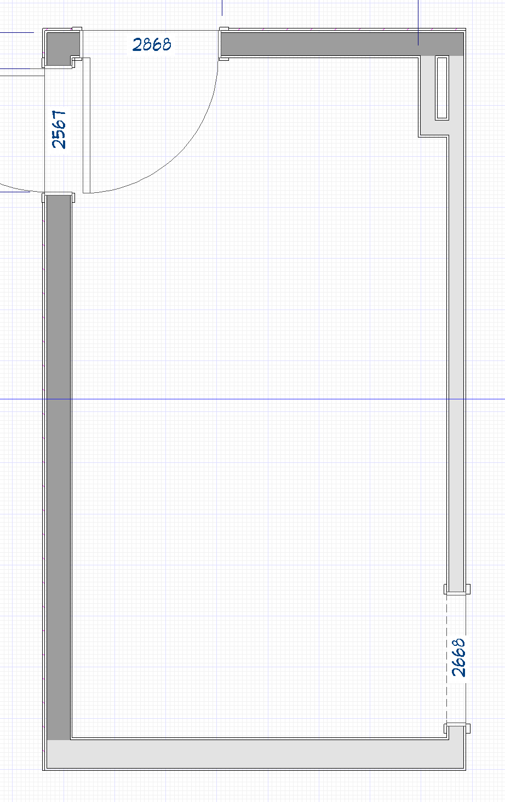
Task: Click the 2567 vertical door label
Action: (59, 129)
